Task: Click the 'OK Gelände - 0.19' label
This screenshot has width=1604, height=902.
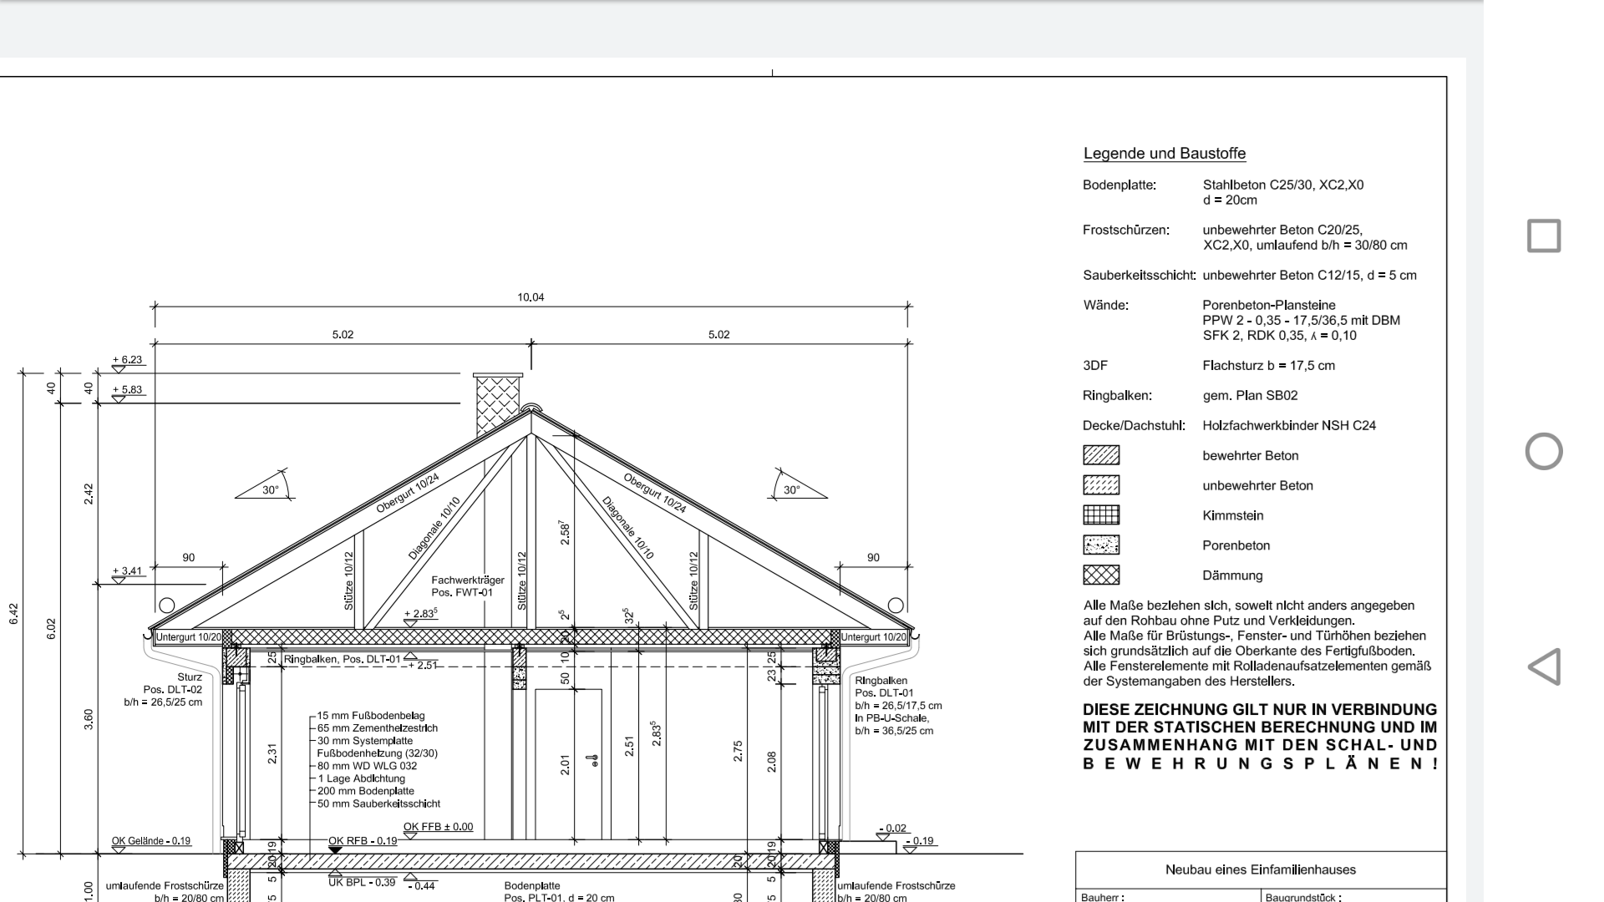Action: [x=151, y=841]
